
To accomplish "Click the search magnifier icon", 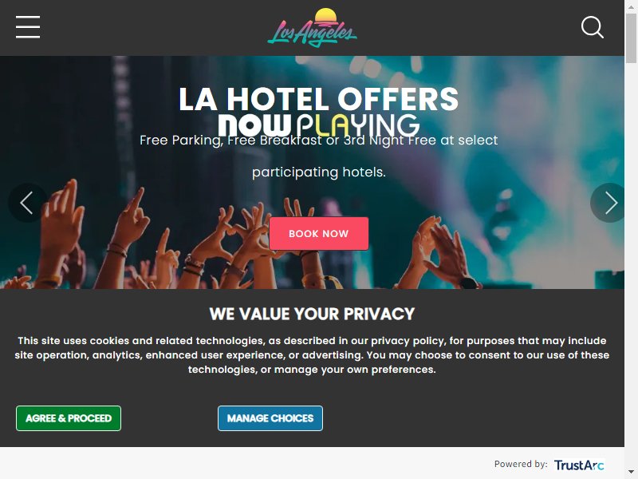I will (592, 27).
